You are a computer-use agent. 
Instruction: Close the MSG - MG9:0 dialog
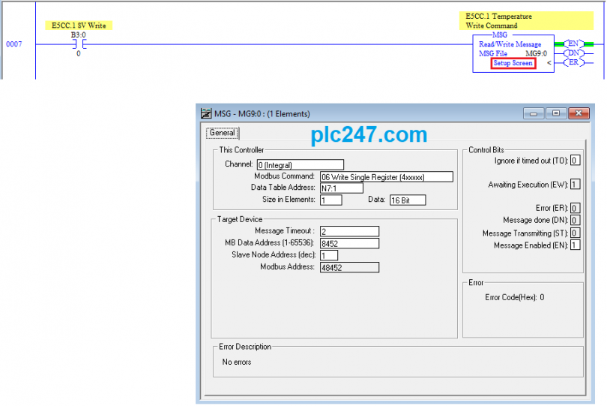(x=579, y=113)
